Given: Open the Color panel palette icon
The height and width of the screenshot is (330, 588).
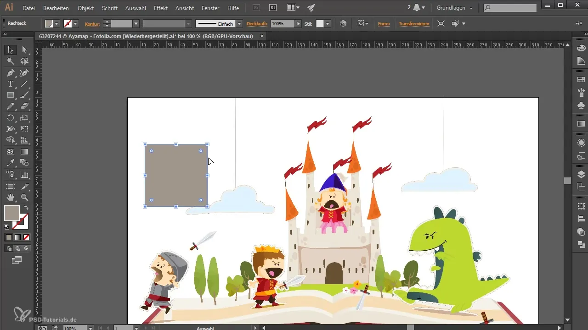Looking at the screenshot, I should pos(581,48).
